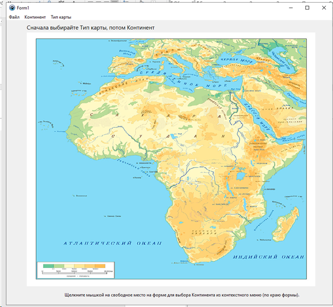Open the Континент menu

[35, 17]
